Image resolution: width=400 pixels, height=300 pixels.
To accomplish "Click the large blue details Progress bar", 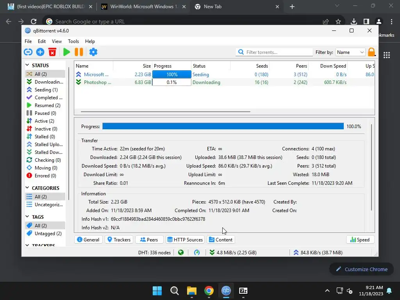I will [223, 126].
